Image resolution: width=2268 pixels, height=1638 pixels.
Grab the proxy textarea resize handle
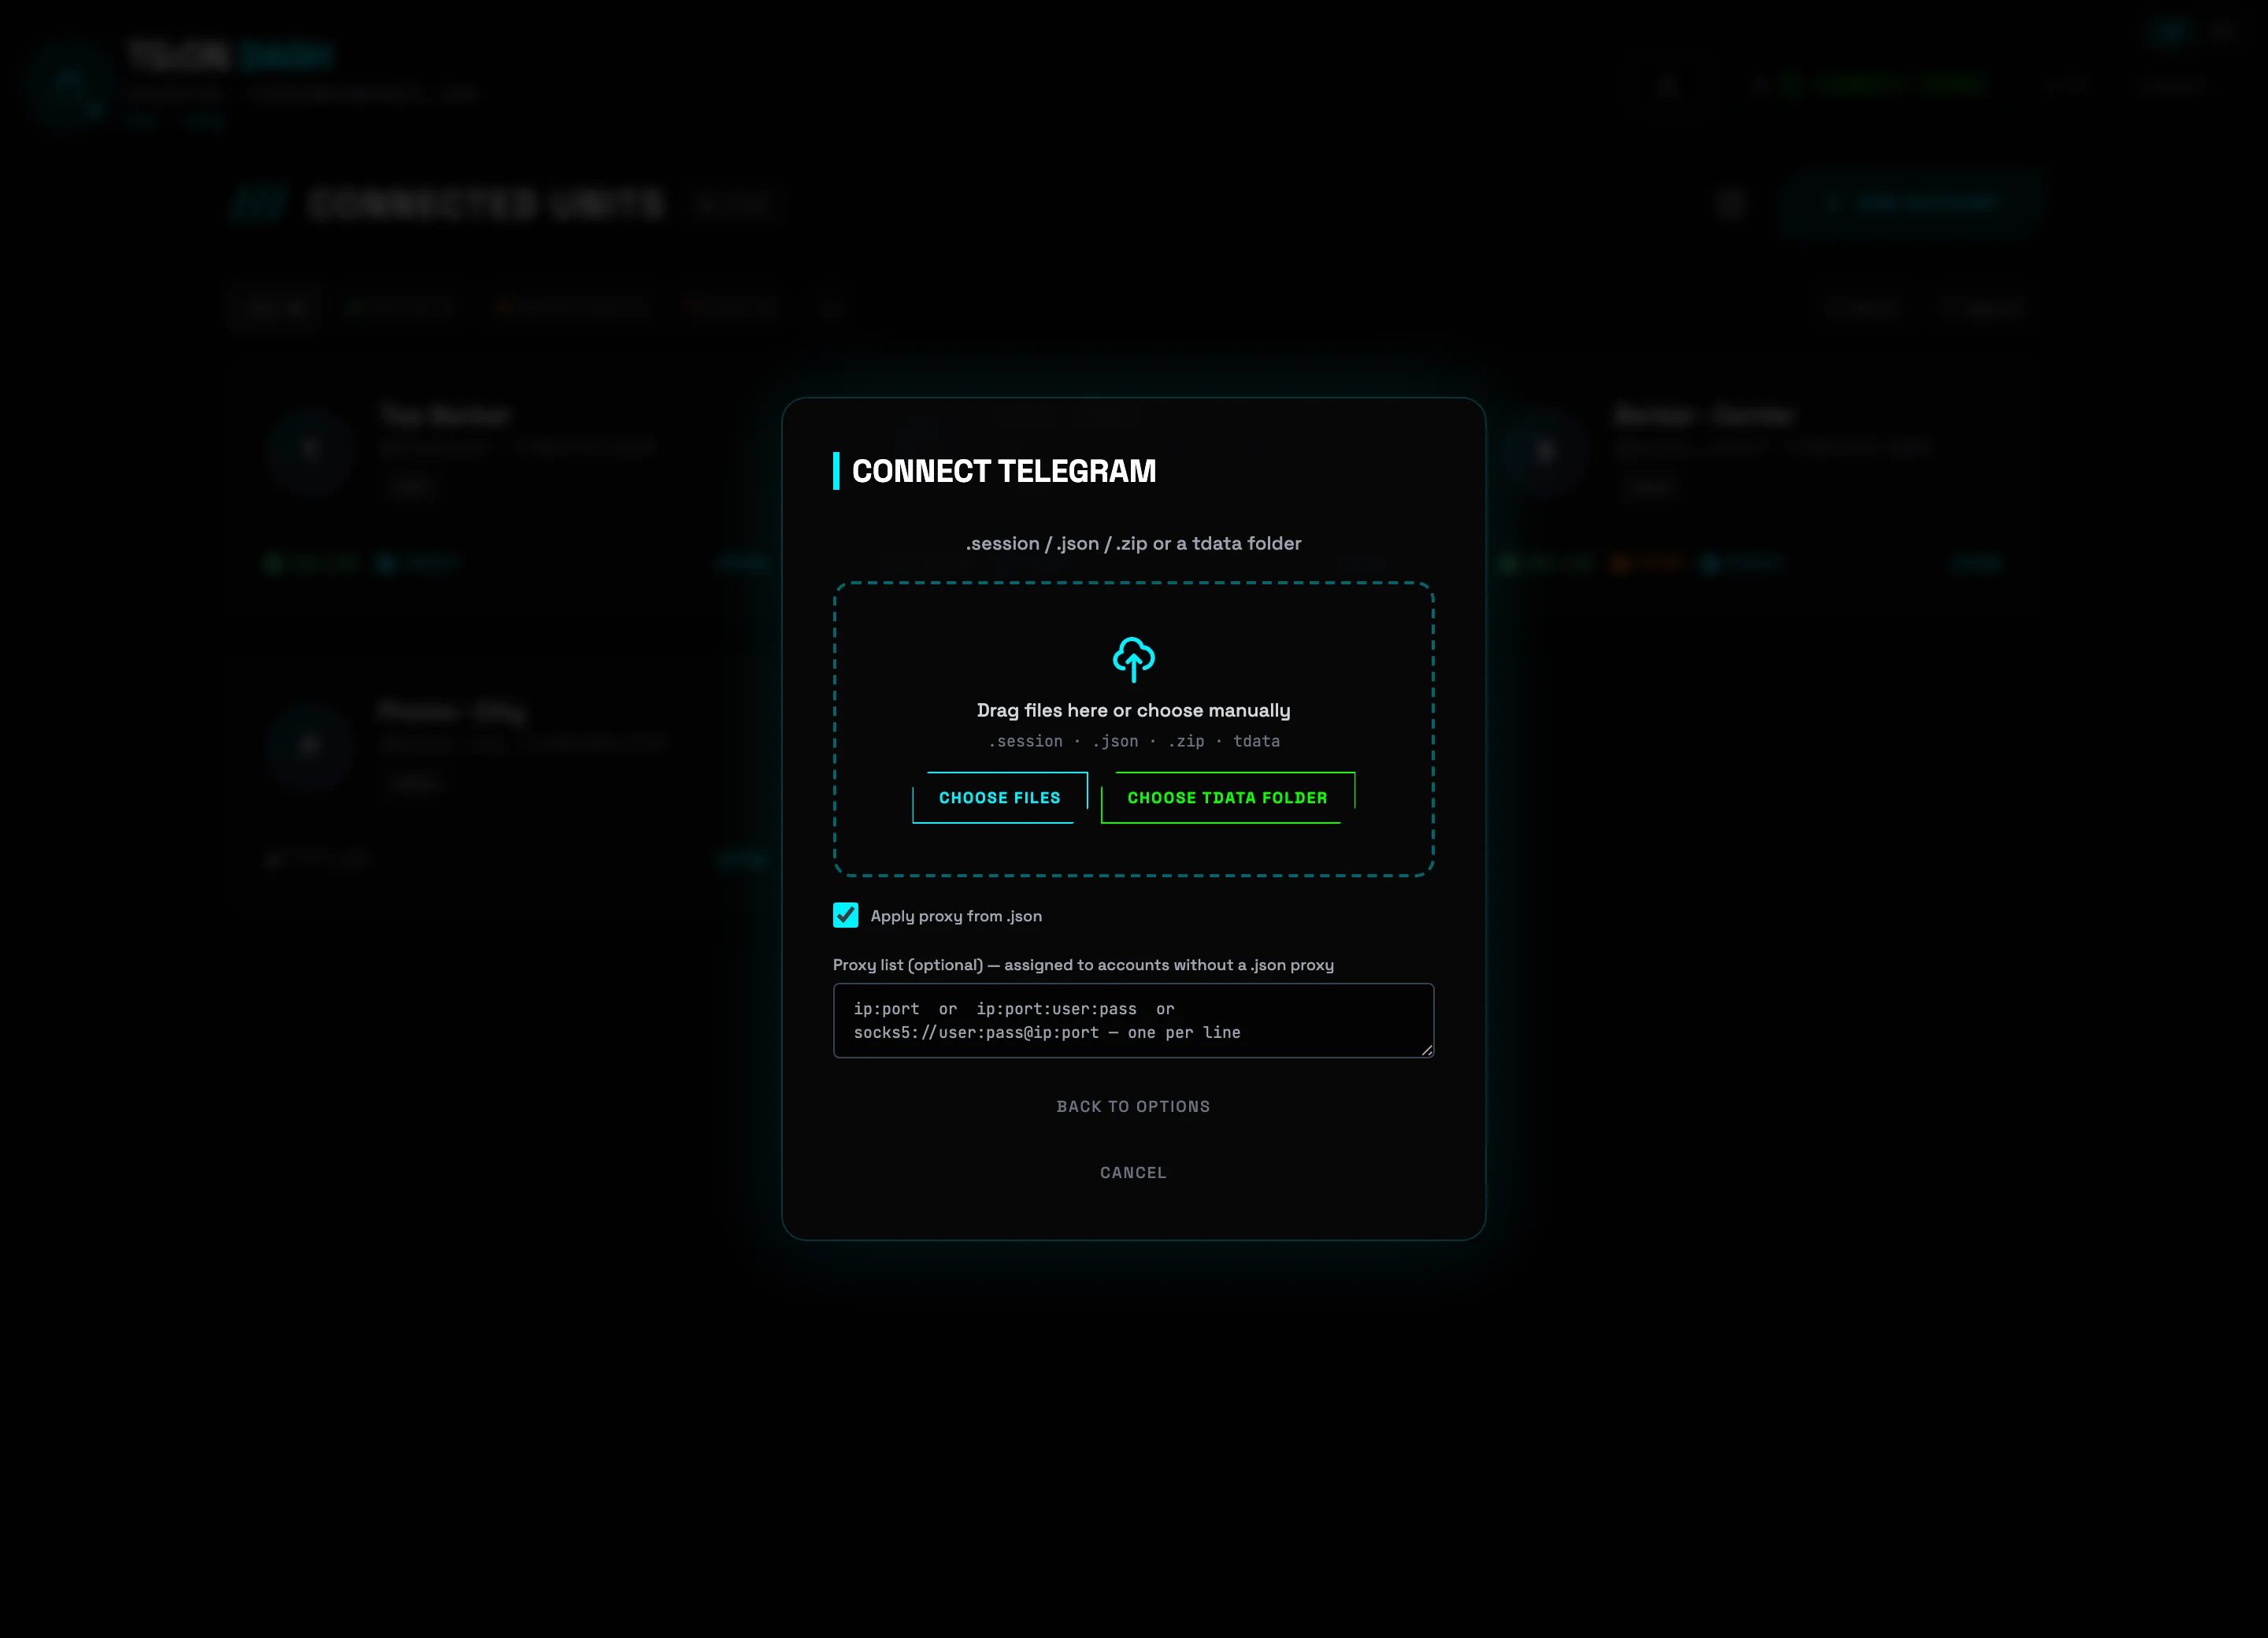pos(1427,1050)
